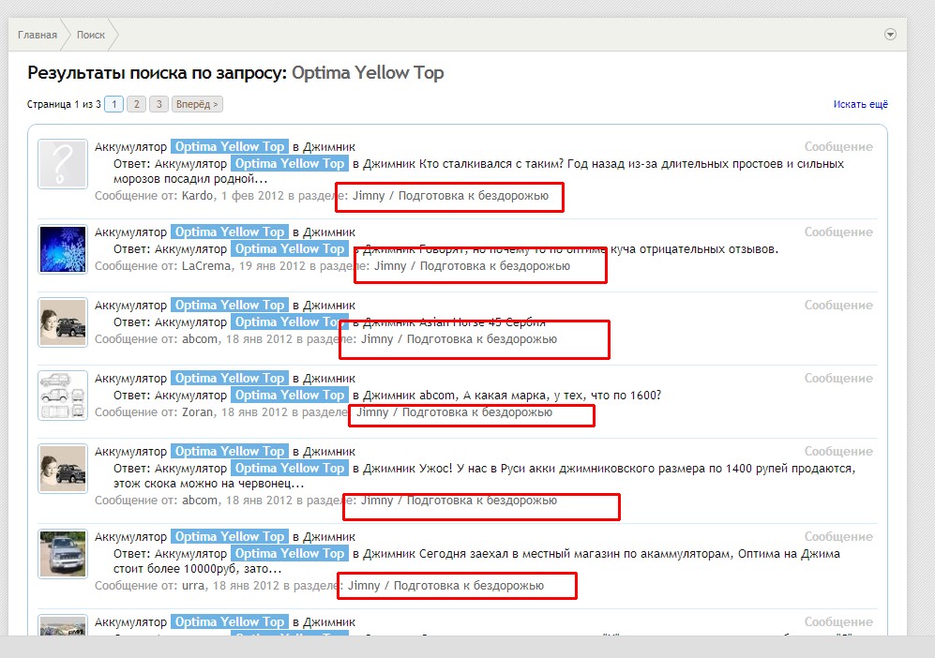
Task: Select current page 1 in pagination
Action: click(x=113, y=104)
